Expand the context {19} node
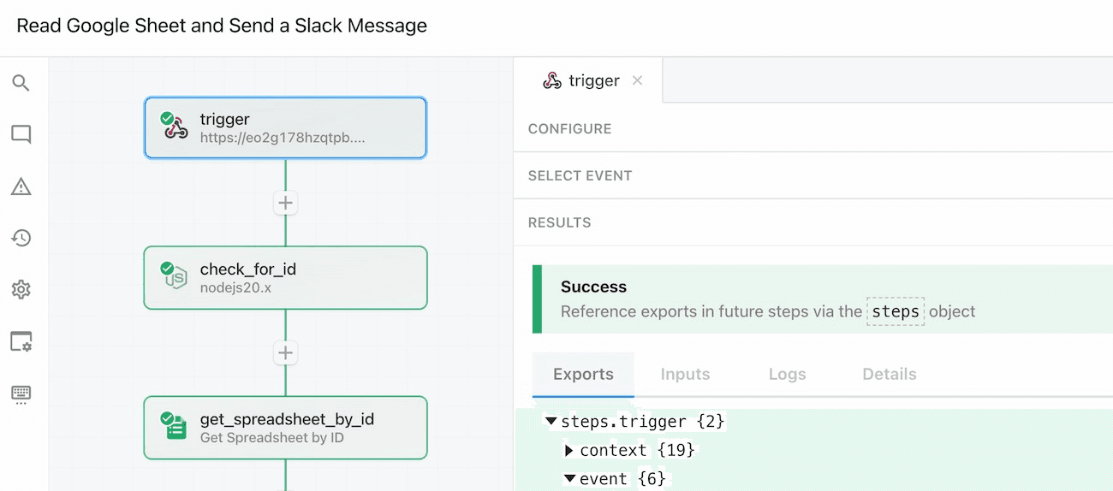 [x=569, y=450]
